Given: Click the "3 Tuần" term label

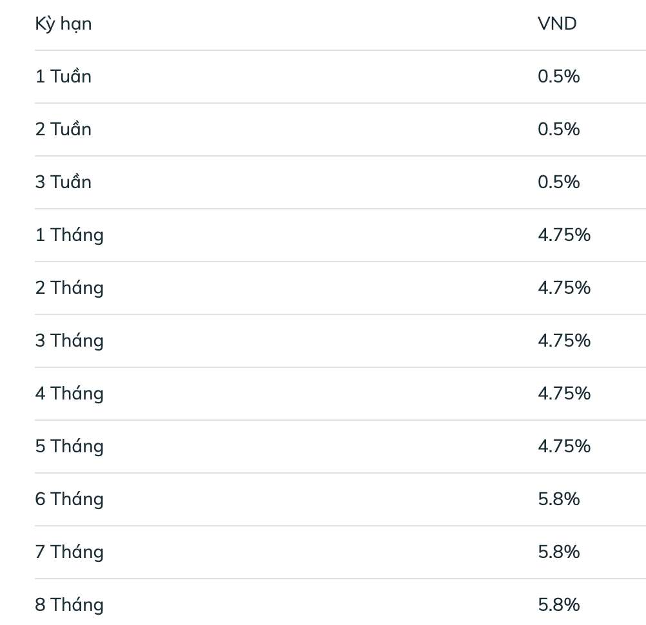Looking at the screenshot, I should 63,182.
